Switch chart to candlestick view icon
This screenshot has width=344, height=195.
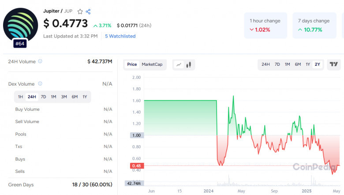[x=189, y=64]
